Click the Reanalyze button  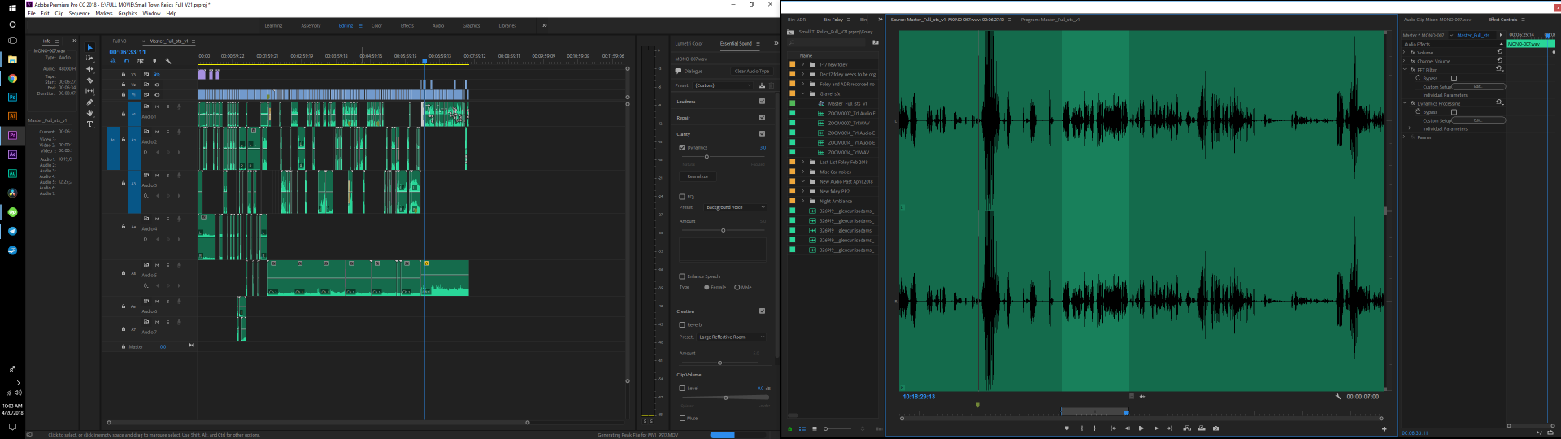(x=698, y=176)
